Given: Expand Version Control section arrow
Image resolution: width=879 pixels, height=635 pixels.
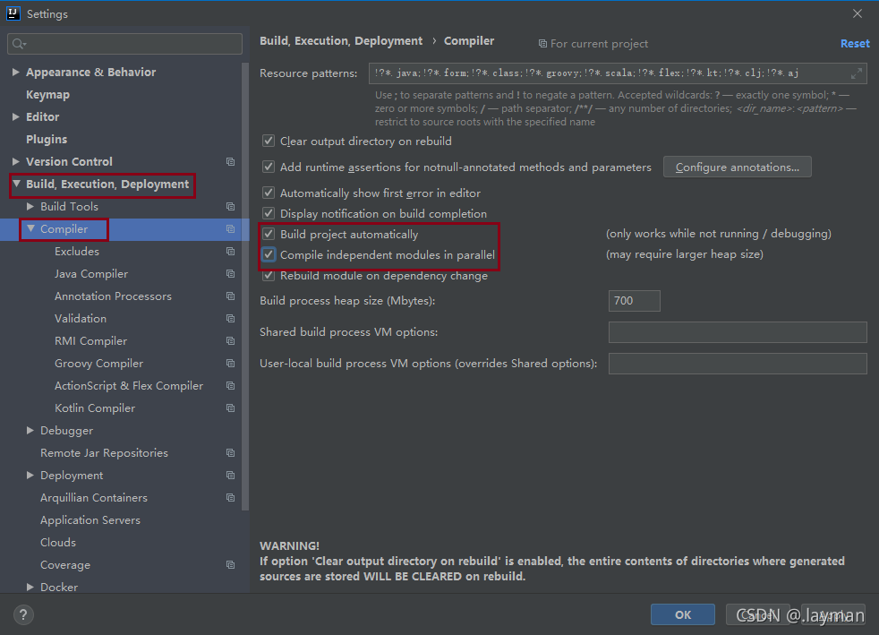Looking at the screenshot, I should (16, 161).
